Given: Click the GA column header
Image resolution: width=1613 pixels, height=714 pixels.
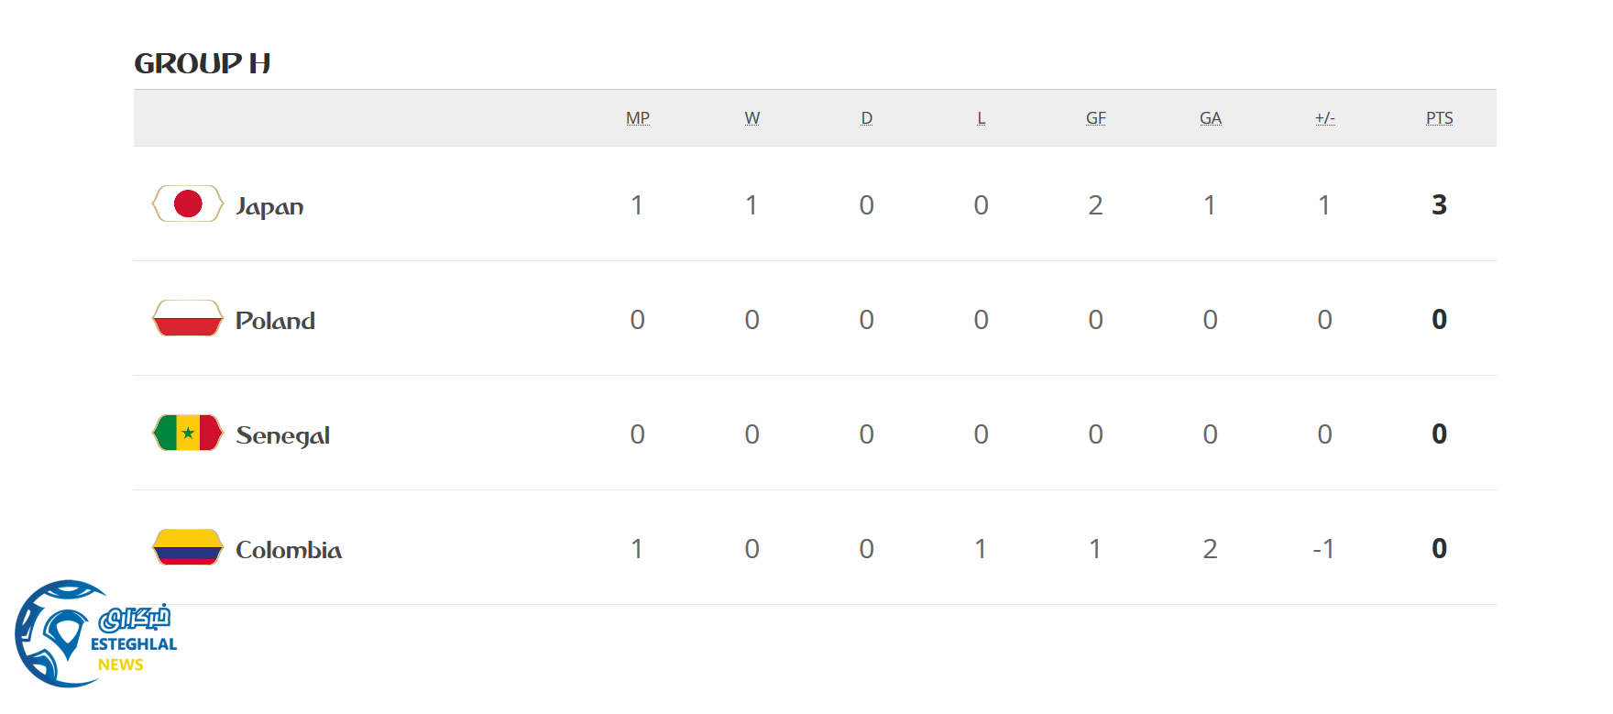Looking at the screenshot, I should 1211,118.
